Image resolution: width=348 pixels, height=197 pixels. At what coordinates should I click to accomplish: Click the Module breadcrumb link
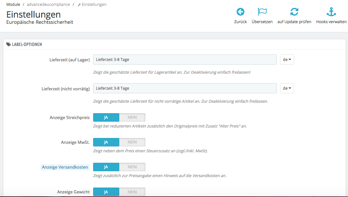click(13, 5)
